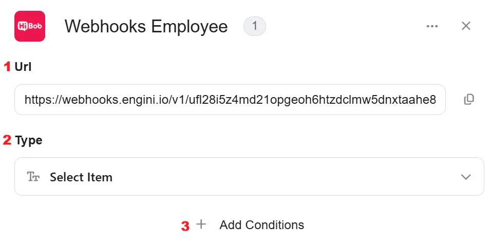Select the webhooks.engini.io URL text

point(230,100)
